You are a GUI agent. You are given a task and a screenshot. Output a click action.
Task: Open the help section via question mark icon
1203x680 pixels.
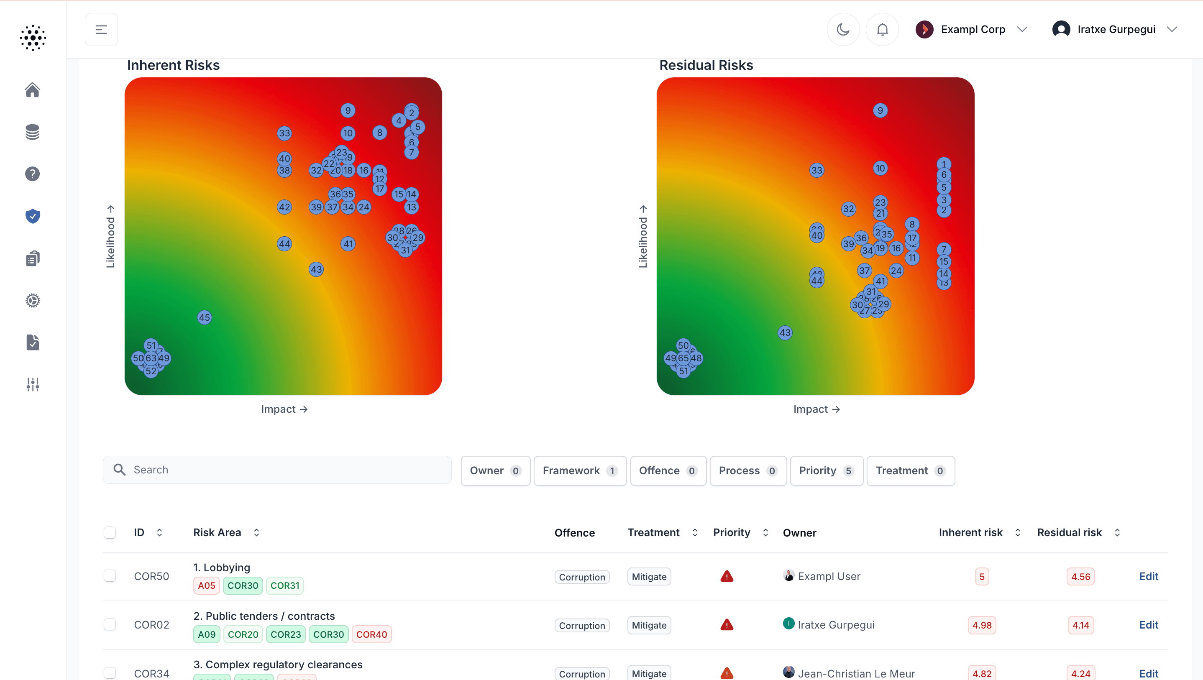(x=32, y=174)
